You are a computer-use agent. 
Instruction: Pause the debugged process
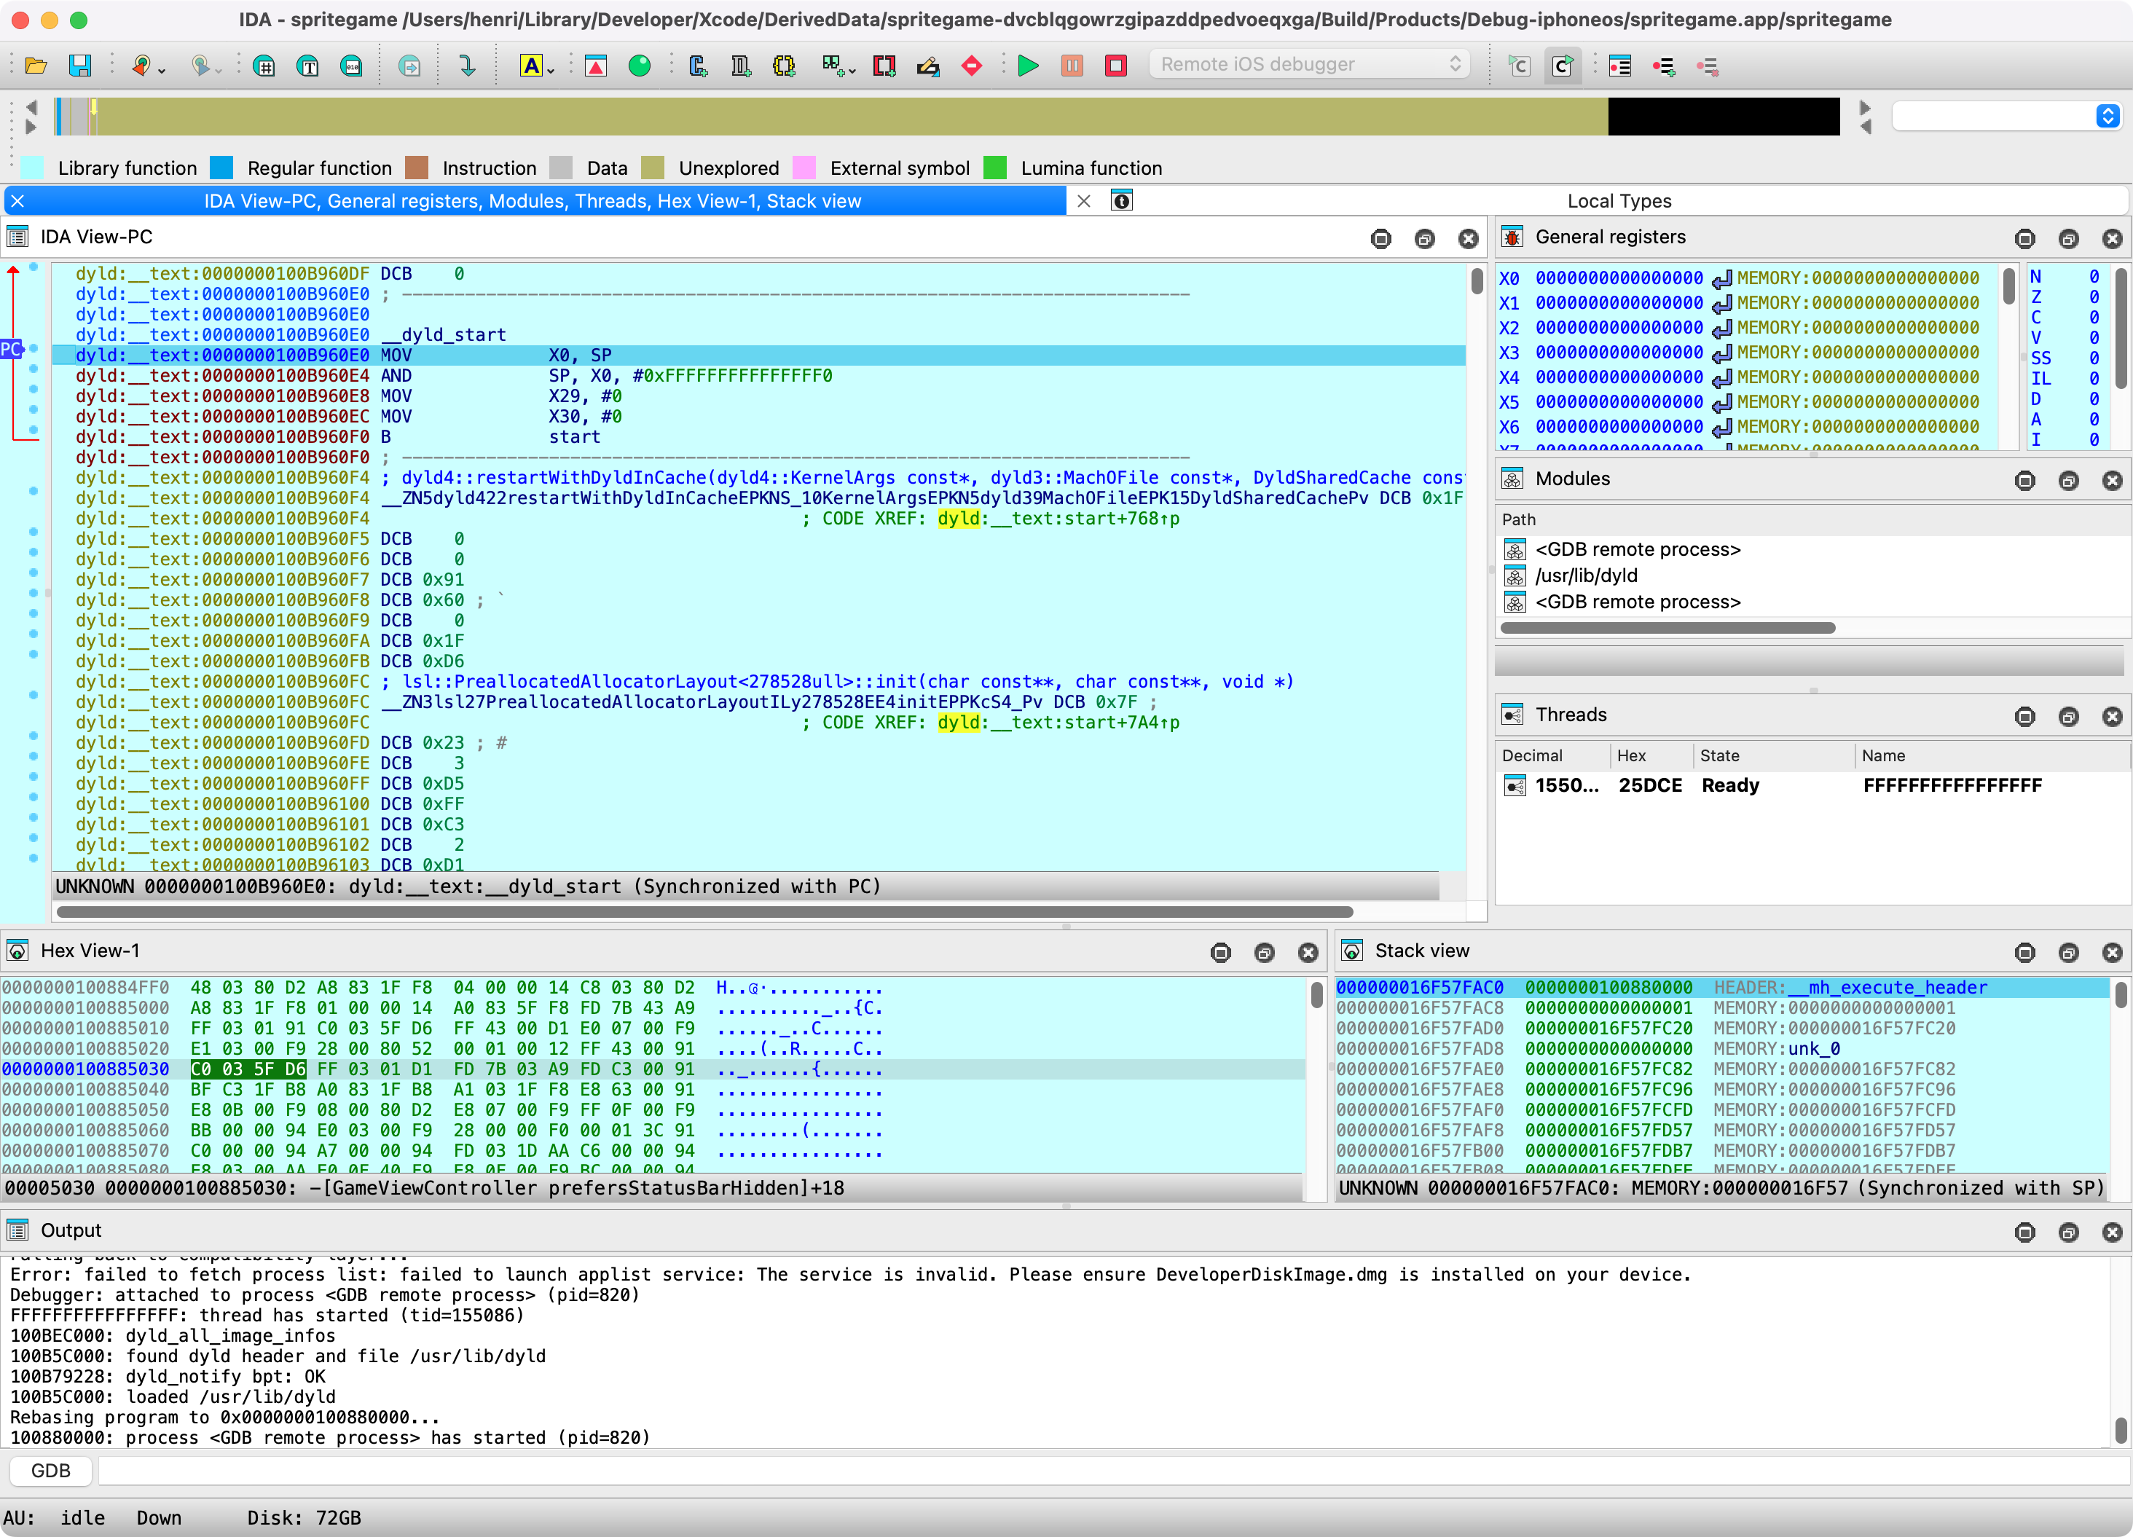pyautogui.click(x=1072, y=66)
